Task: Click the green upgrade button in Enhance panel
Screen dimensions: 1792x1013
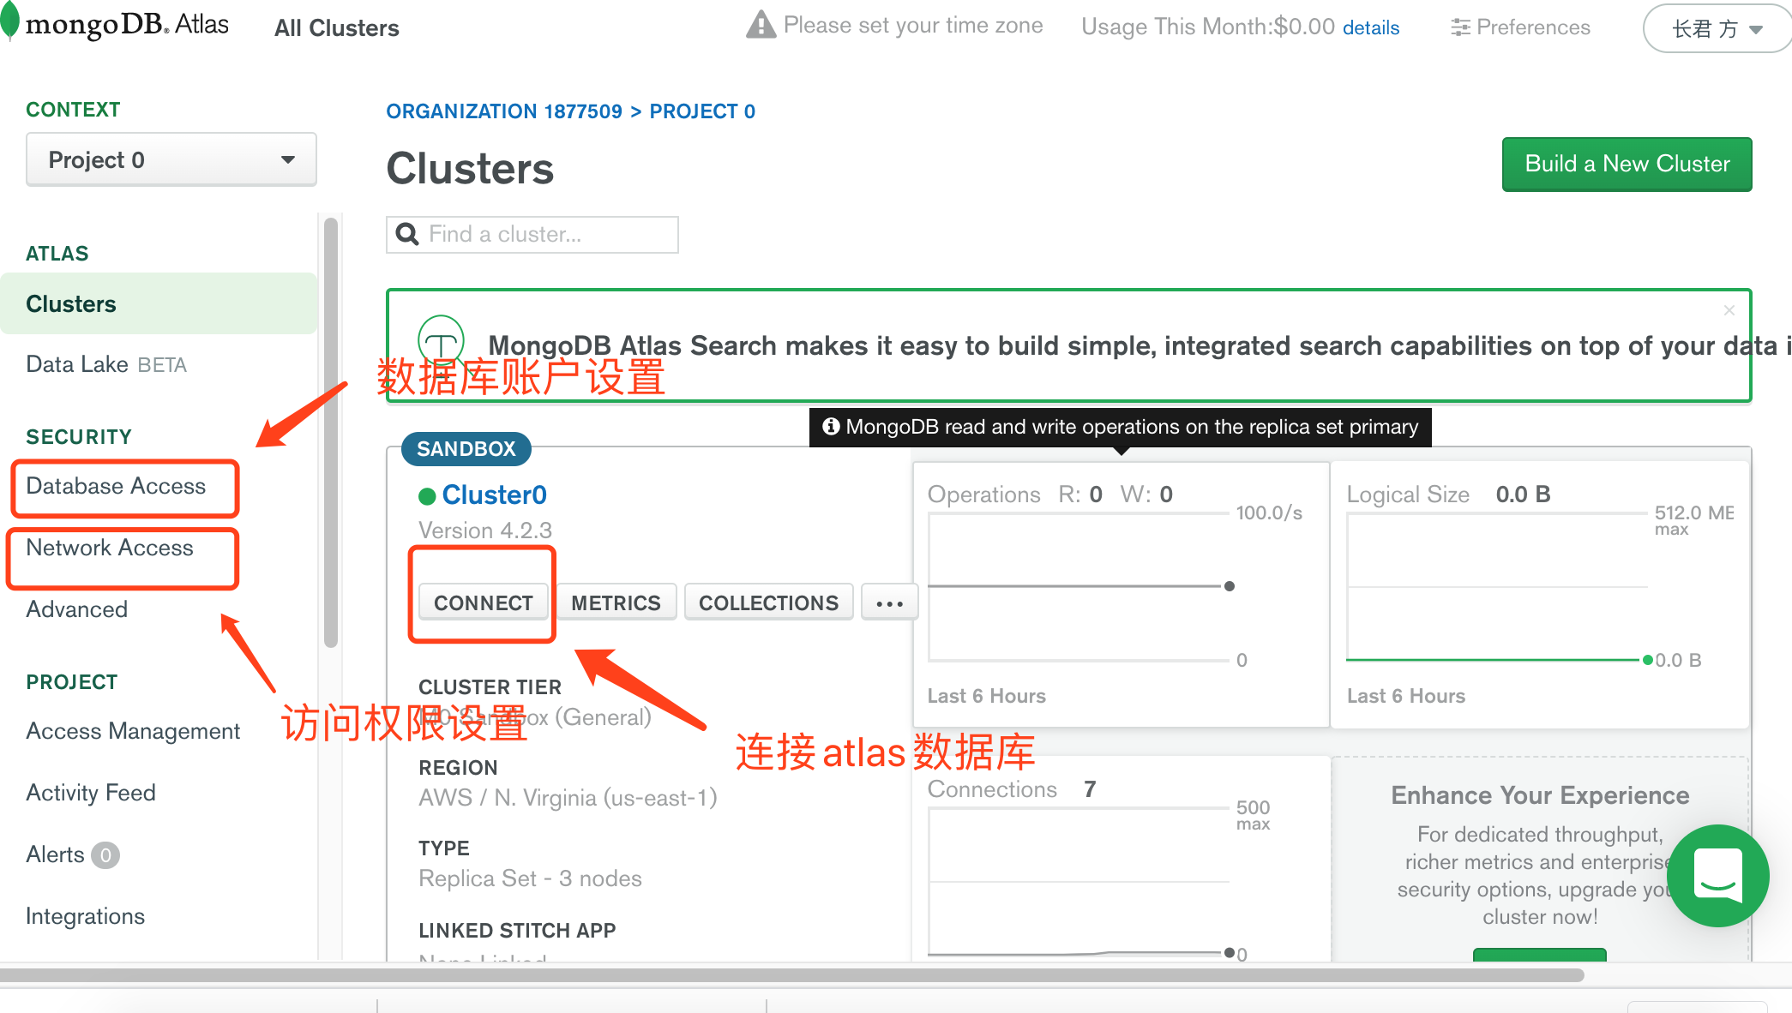Action: [x=1540, y=955]
